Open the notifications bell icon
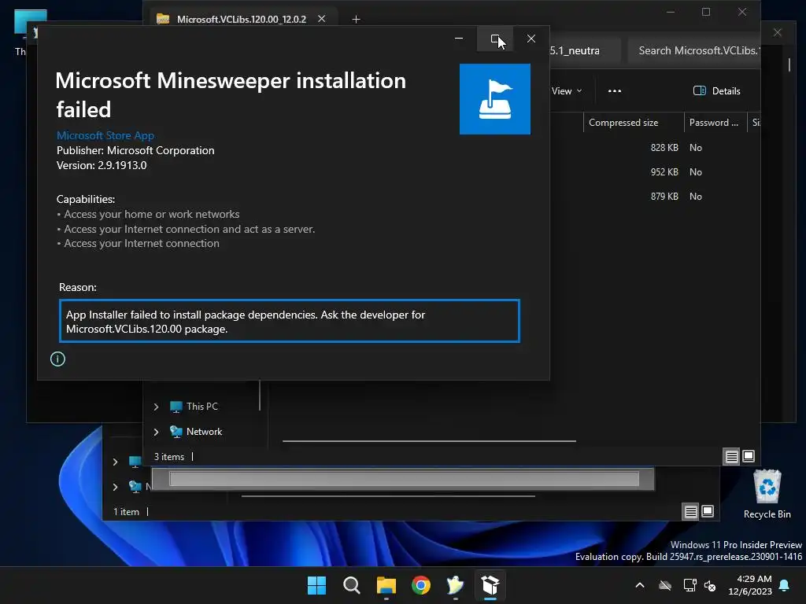This screenshot has height=604, width=806. pyautogui.click(x=785, y=585)
